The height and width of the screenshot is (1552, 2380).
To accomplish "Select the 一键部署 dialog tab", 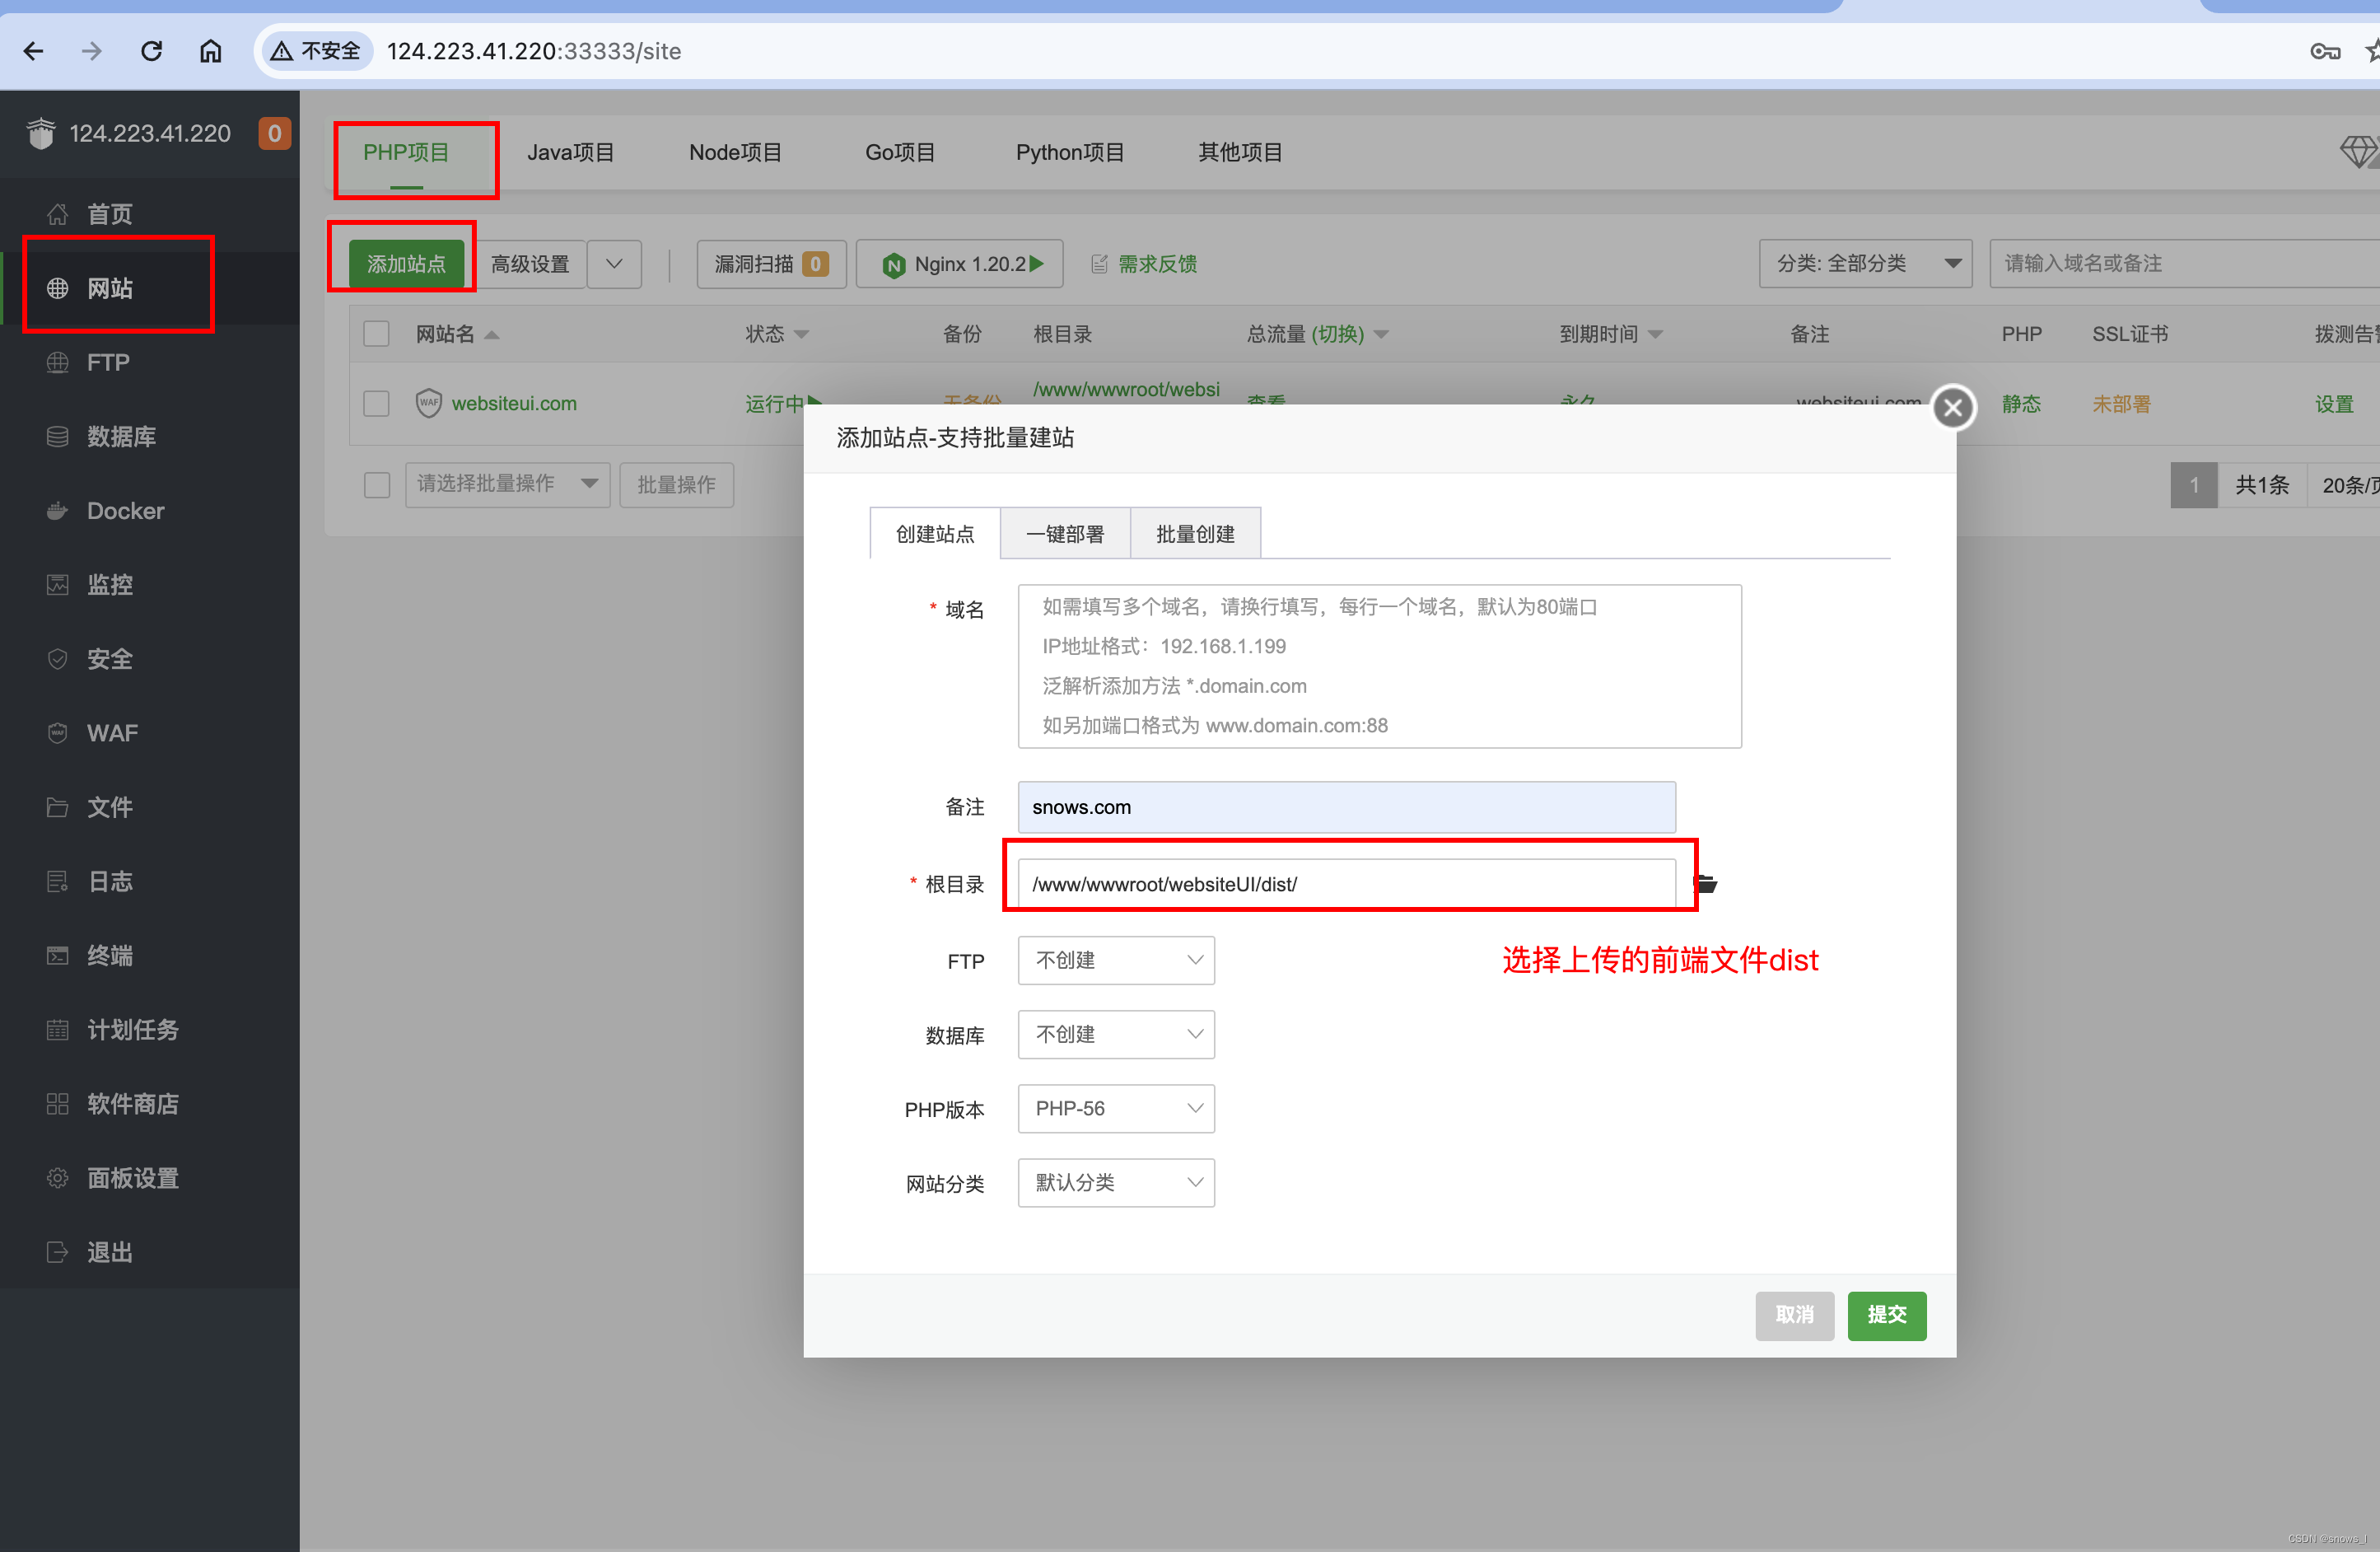I will click(x=1065, y=533).
